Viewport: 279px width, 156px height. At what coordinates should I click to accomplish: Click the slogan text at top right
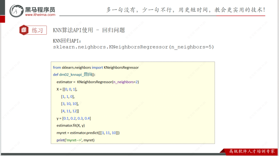(x=186, y=10)
